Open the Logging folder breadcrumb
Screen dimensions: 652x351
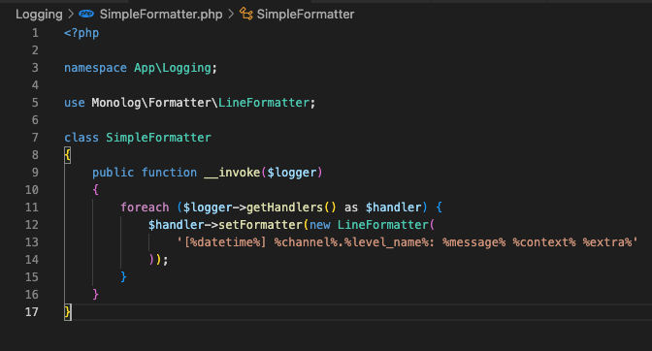click(x=39, y=15)
